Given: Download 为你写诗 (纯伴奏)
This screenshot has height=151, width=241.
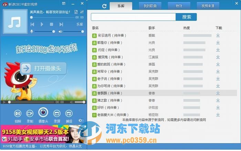Looking at the screenshot, I should (218, 86).
